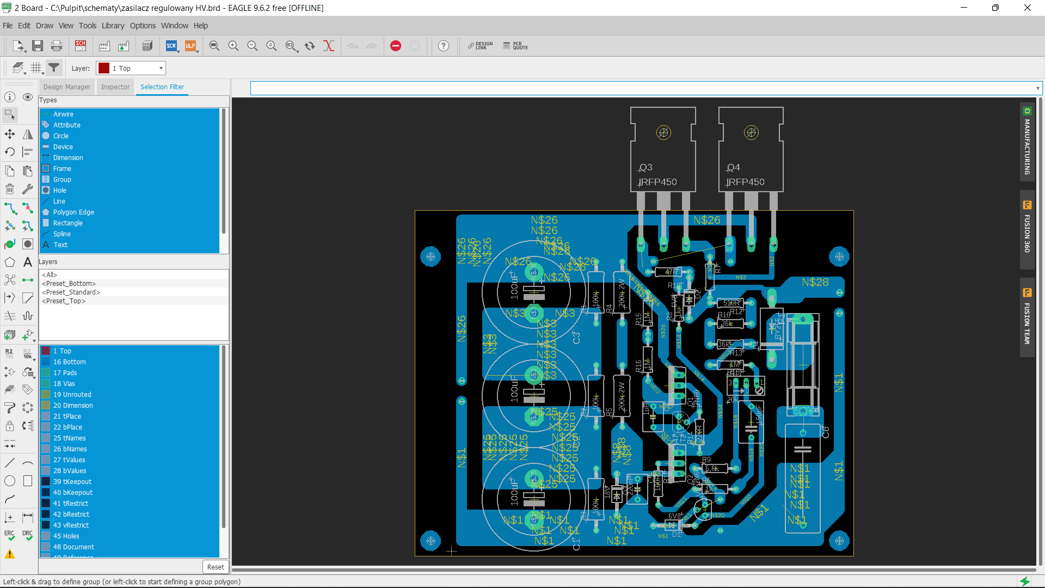Open the File menu

click(8, 26)
